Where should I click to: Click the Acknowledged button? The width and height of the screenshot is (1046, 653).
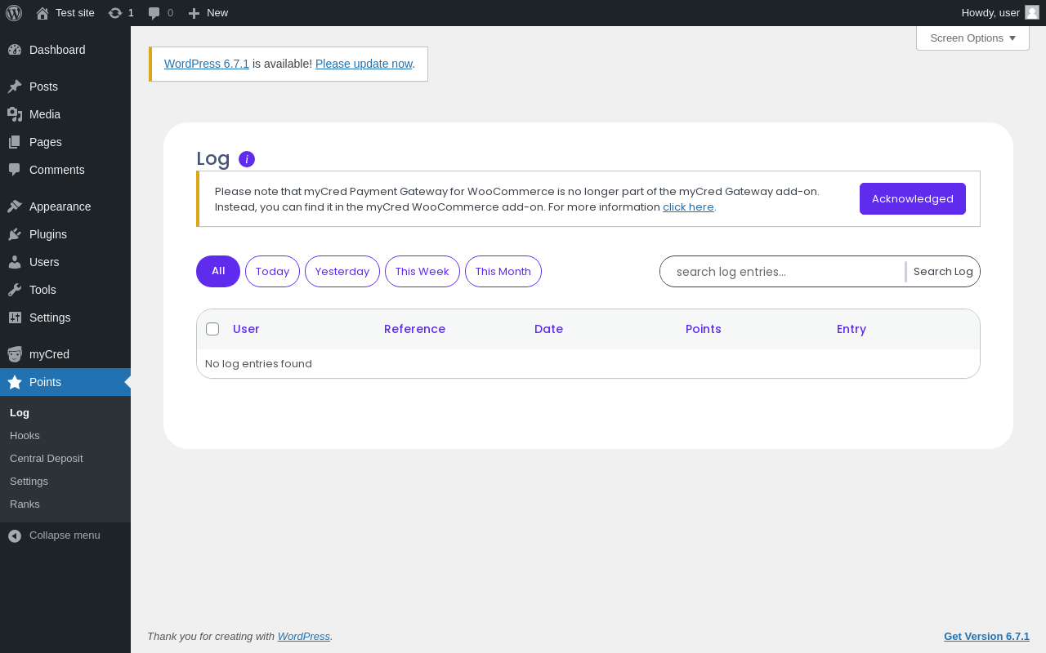(913, 198)
